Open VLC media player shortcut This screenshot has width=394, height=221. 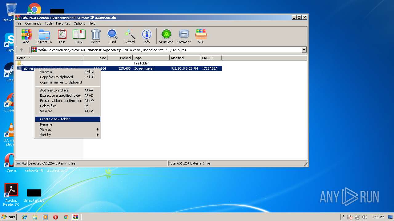[11, 134]
